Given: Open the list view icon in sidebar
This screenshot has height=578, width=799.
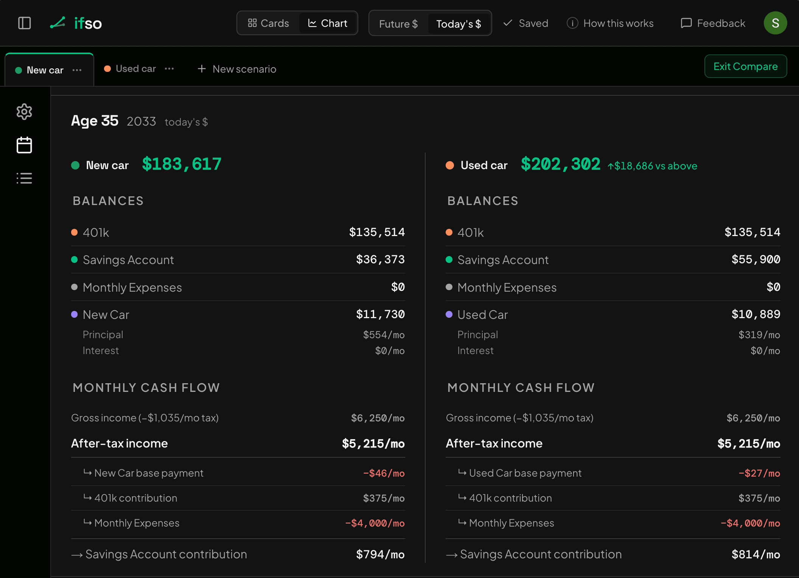Looking at the screenshot, I should click(24, 178).
